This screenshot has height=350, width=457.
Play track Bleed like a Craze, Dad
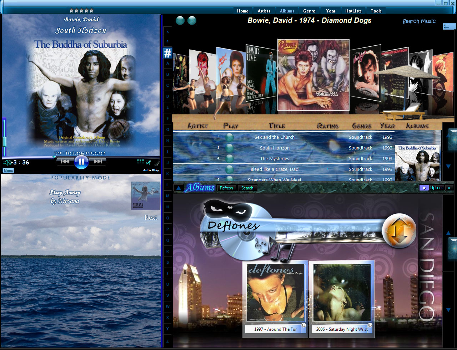(x=230, y=169)
